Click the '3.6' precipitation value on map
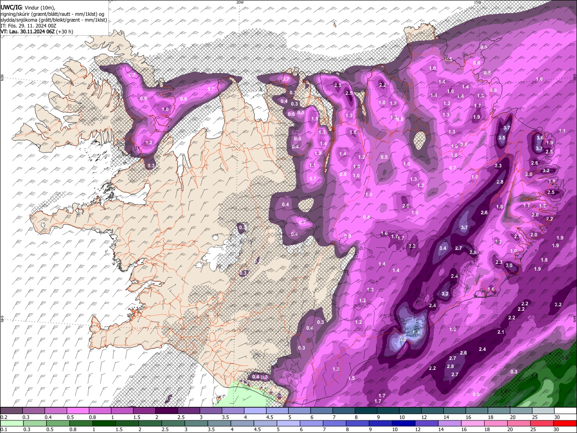 pyautogui.click(x=540, y=138)
